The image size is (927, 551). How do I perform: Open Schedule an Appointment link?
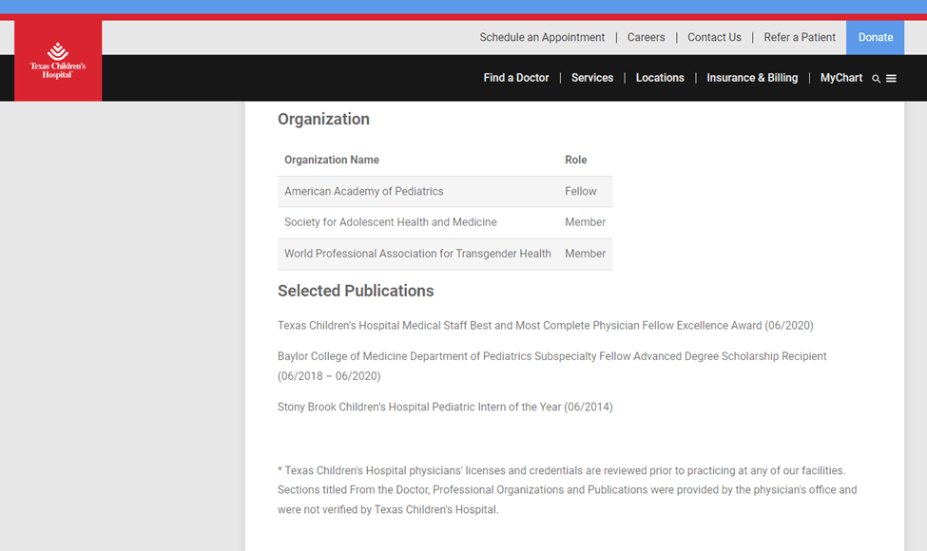pos(542,38)
